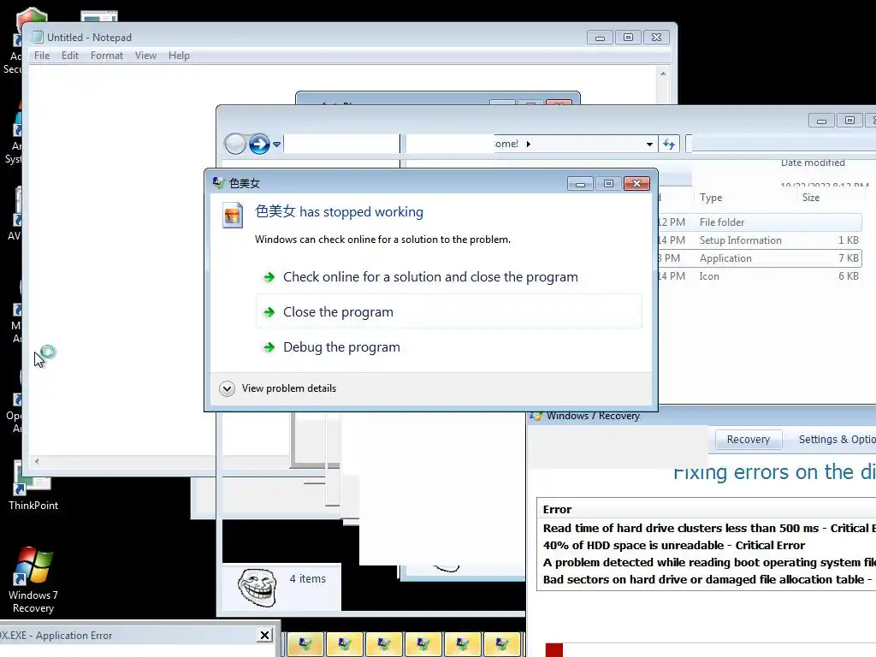Select the Bad sectors on hard drive row
876x657 pixels.
click(707, 580)
